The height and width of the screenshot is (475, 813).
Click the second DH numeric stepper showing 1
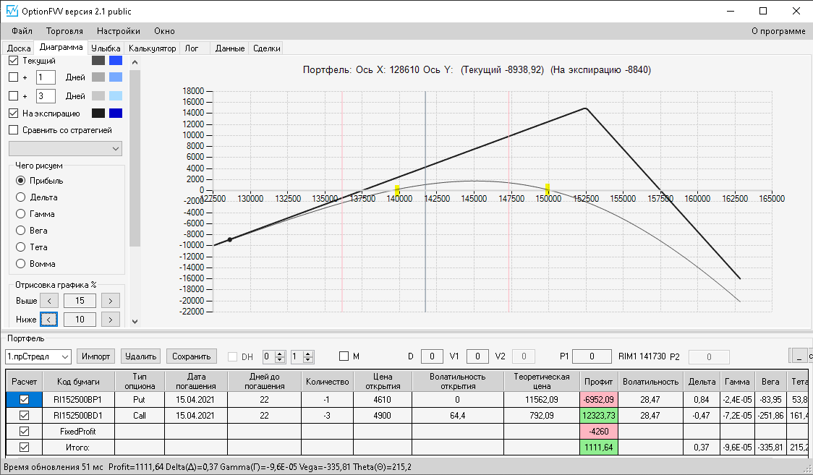pos(302,356)
